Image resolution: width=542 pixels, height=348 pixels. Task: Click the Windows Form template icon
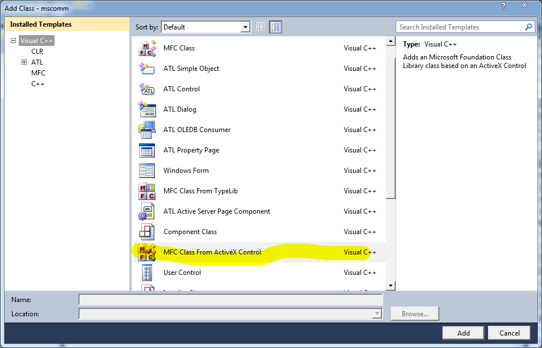click(x=147, y=170)
